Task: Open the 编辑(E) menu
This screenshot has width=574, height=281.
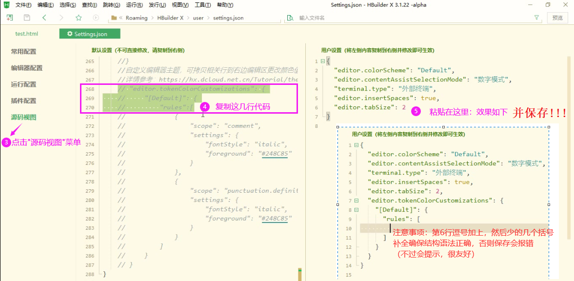Action: pos(45,5)
